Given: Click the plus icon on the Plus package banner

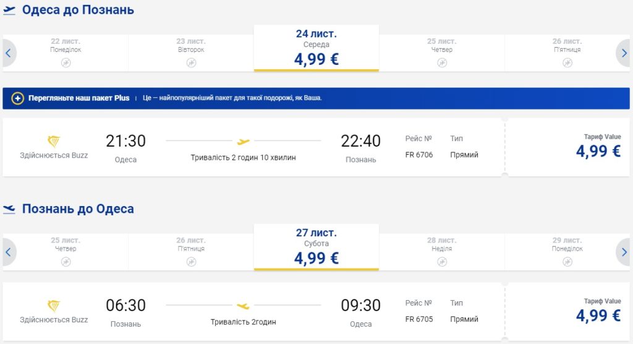Looking at the screenshot, I should [17, 98].
